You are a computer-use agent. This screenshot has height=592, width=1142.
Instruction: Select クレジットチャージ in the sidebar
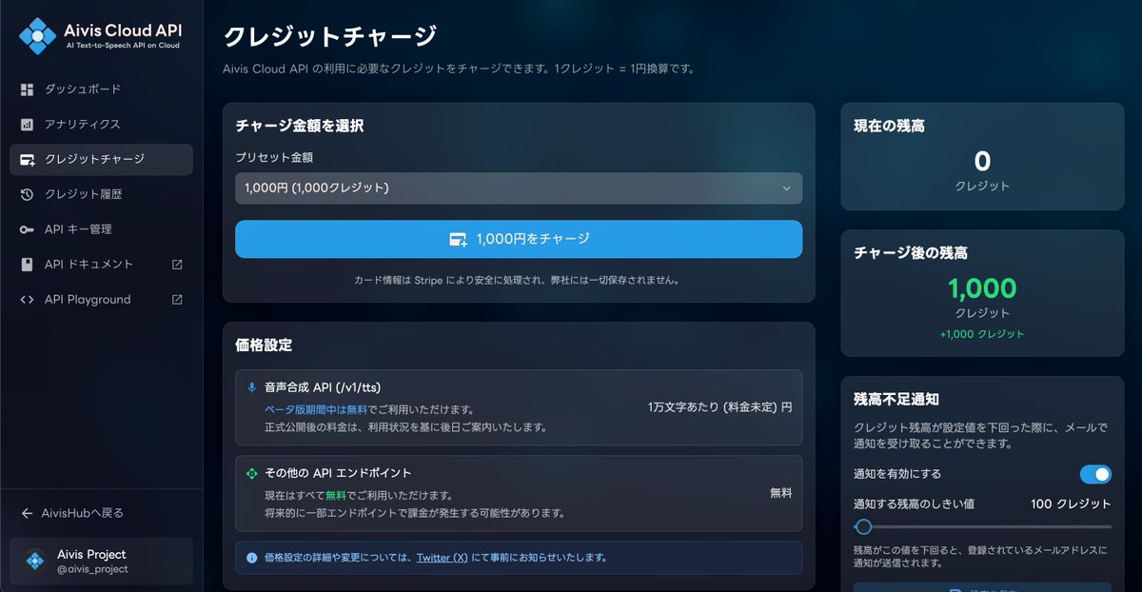tap(101, 160)
